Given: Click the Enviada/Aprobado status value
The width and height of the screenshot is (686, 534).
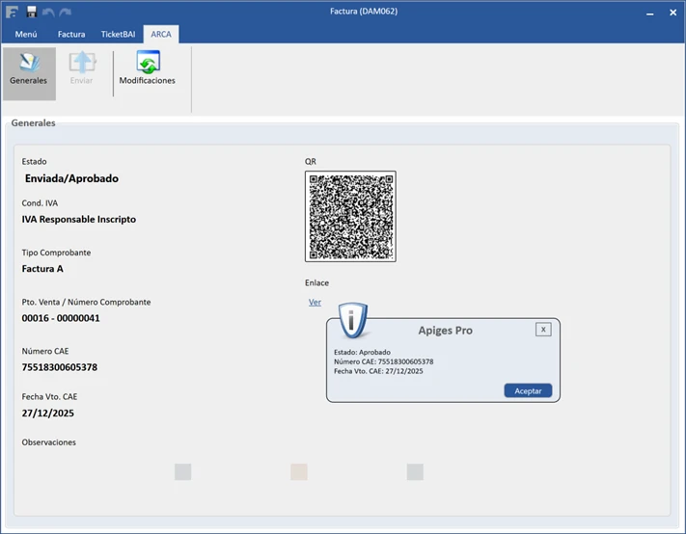Looking at the screenshot, I should coord(72,178).
